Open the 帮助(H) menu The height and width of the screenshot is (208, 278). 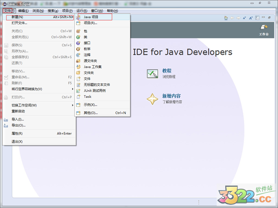pos(112,11)
